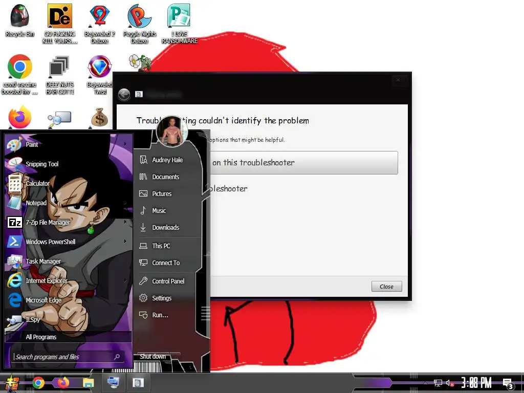The image size is (524, 393).
Task: Click the troubleshooter taskbar button
Action: click(x=138, y=383)
